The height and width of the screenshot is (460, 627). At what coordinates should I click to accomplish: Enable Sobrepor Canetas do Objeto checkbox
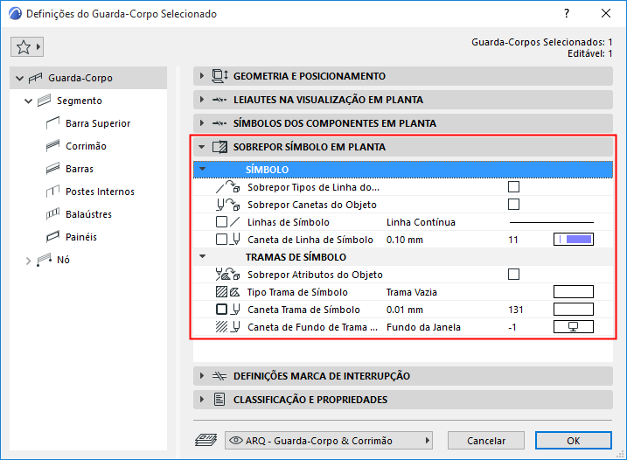pos(513,205)
